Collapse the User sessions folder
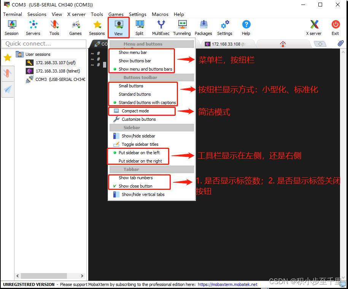 (33, 54)
